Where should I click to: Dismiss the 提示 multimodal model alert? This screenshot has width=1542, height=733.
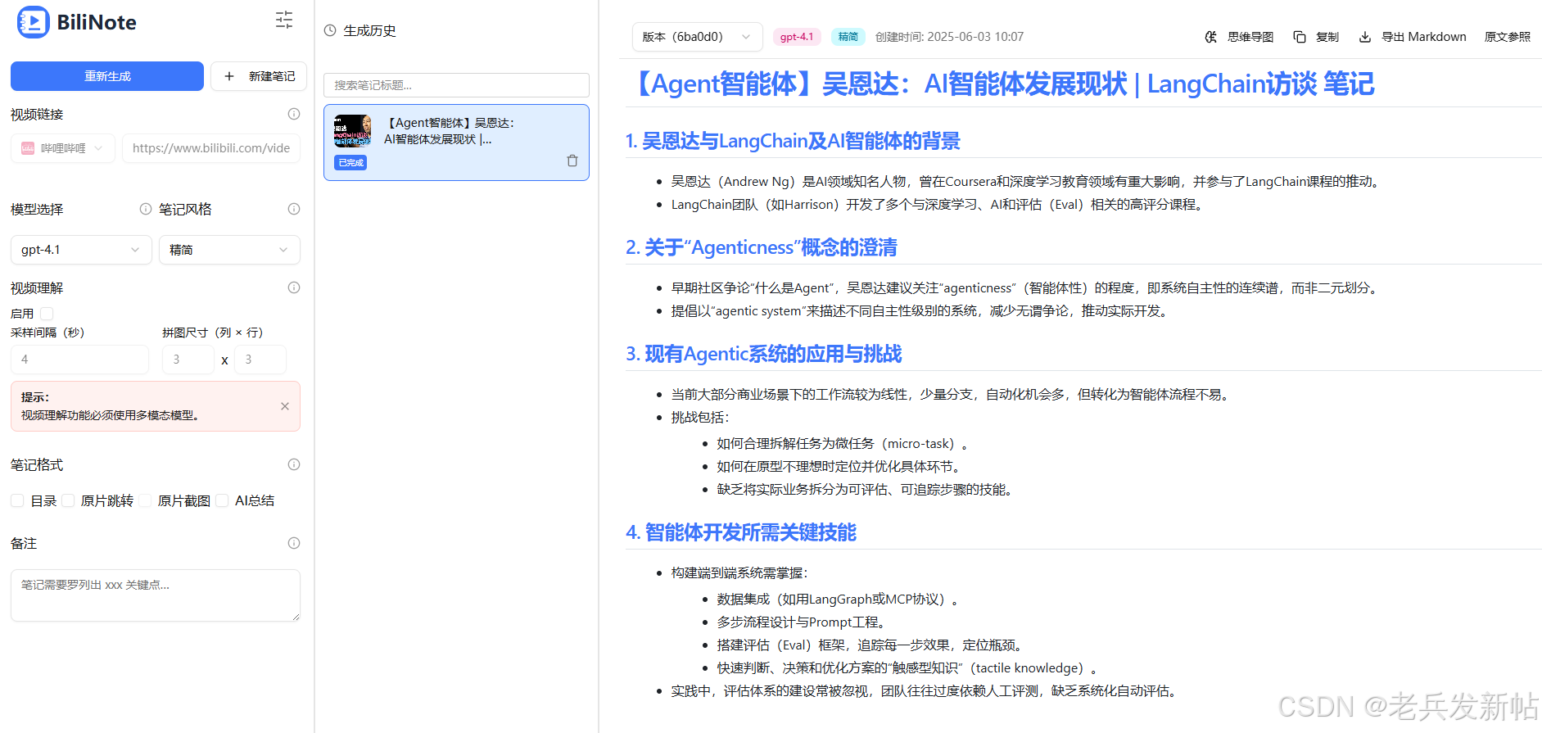click(x=285, y=406)
